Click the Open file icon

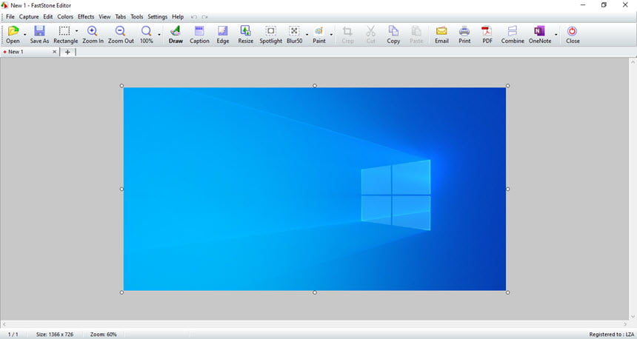click(x=13, y=31)
